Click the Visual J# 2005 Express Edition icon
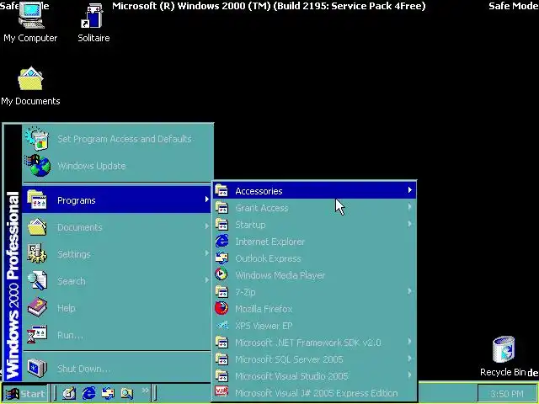Viewport: 539px width, 404px height. click(x=221, y=393)
